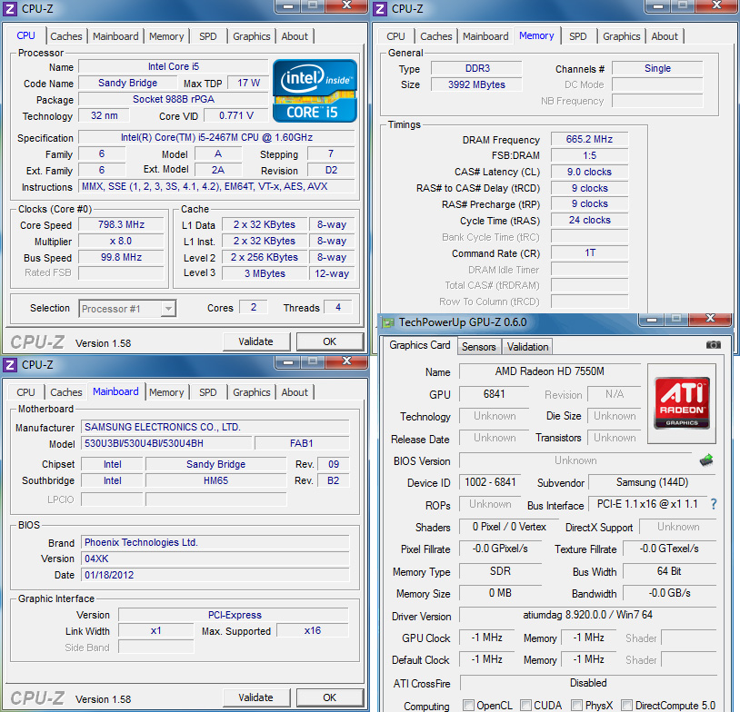Check the DirectCompute 5.0 option

point(626,705)
